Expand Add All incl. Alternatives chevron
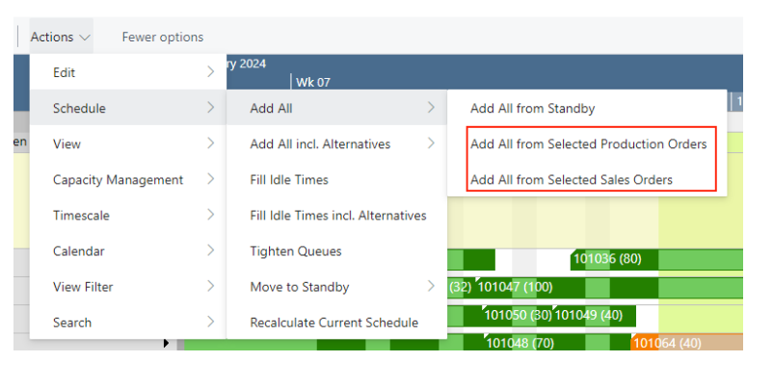 point(431,143)
